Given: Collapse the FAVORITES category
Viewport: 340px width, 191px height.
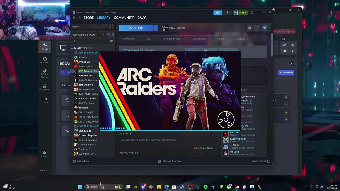Looking at the screenshot, I should 72,48.
